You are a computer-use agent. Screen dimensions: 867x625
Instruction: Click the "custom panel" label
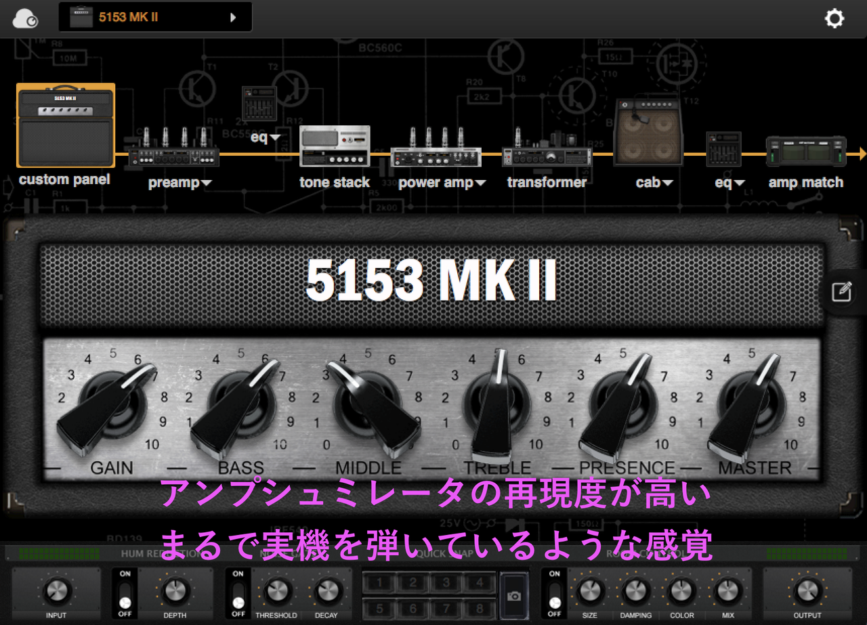[x=64, y=180]
